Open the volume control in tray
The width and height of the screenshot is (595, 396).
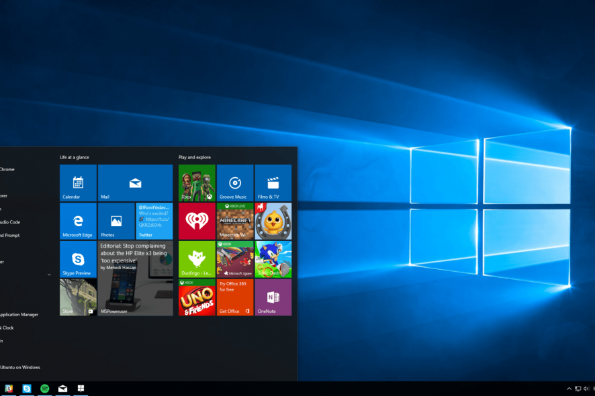[587, 389]
